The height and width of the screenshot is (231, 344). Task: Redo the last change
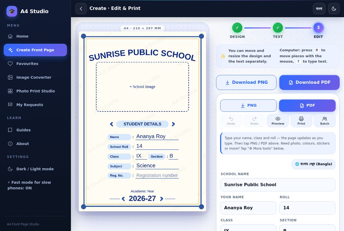tap(255, 121)
